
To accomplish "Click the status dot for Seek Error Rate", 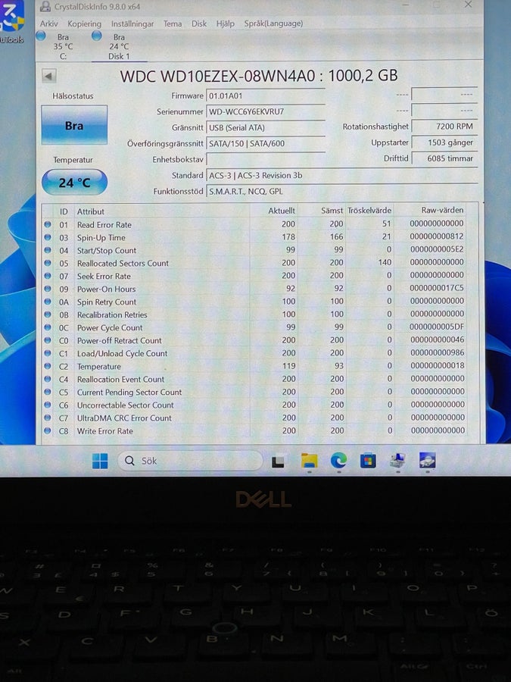I will (48, 276).
